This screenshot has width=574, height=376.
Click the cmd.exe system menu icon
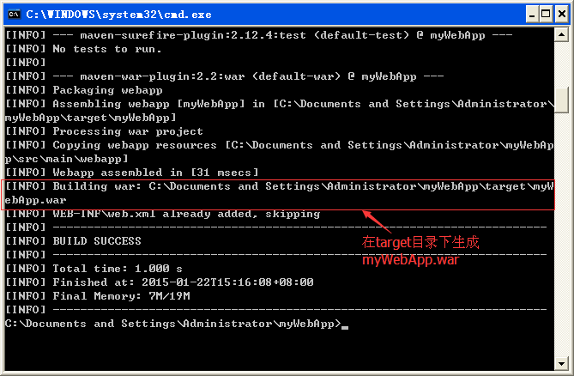click(15, 15)
